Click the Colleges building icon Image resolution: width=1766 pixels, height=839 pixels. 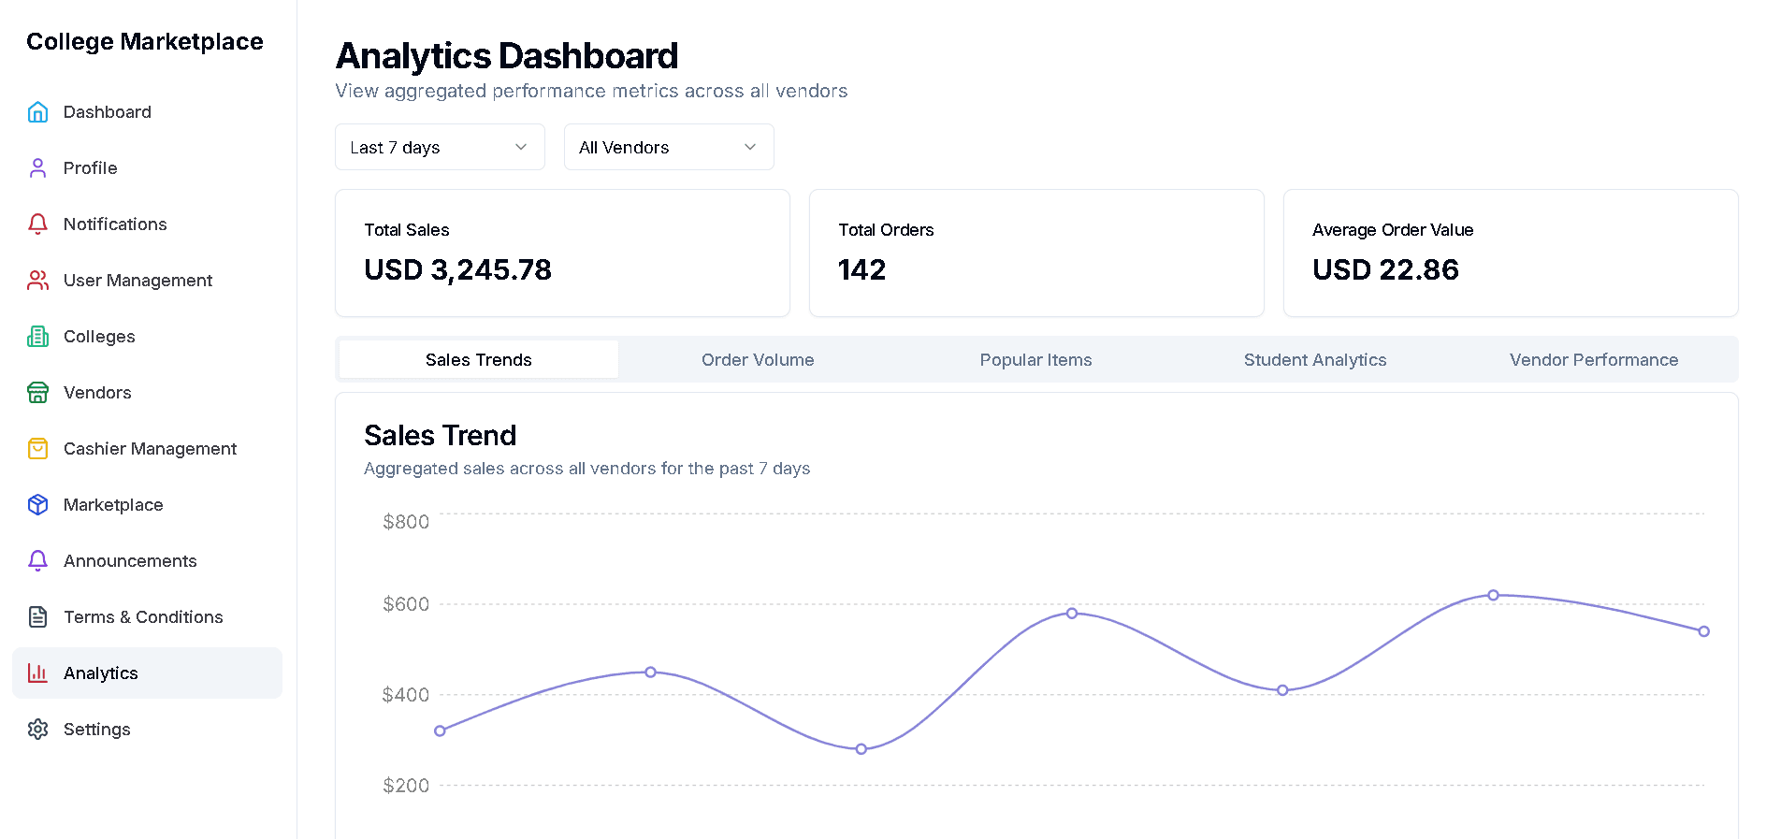[37, 337]
